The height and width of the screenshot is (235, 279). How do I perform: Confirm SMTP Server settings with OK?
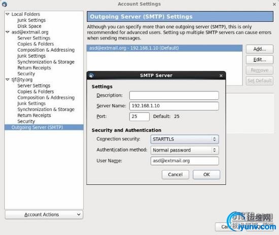pyautogui.click(x=206, y=174)
